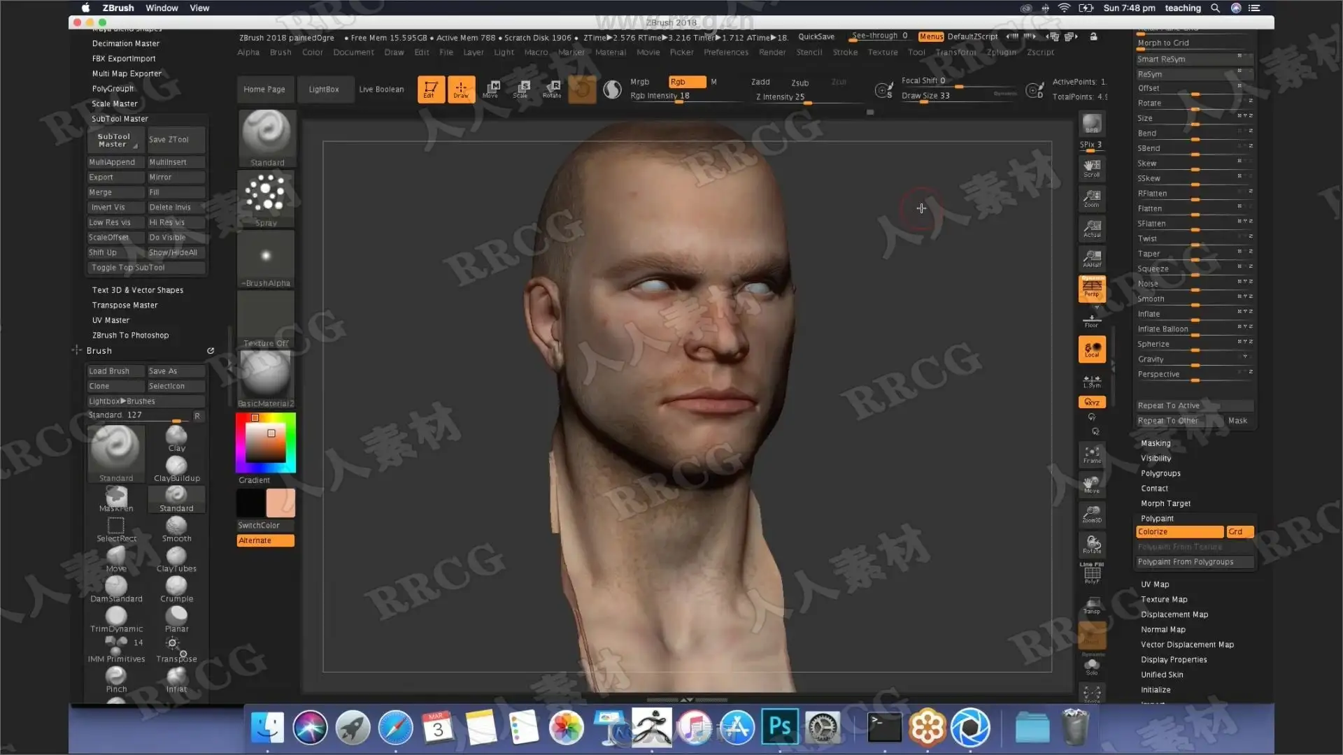Open the Stroke menu
Screen dimensions: 1343x755
pyautogui.click(x=844, y=52)
